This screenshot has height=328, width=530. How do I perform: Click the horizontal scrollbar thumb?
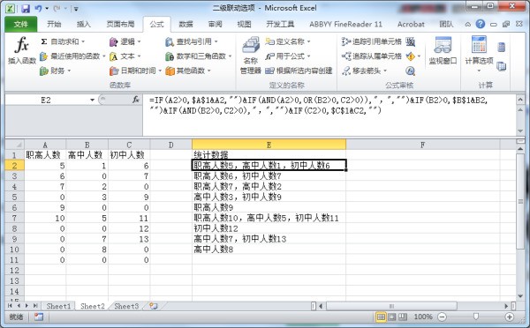click(391, 306)
